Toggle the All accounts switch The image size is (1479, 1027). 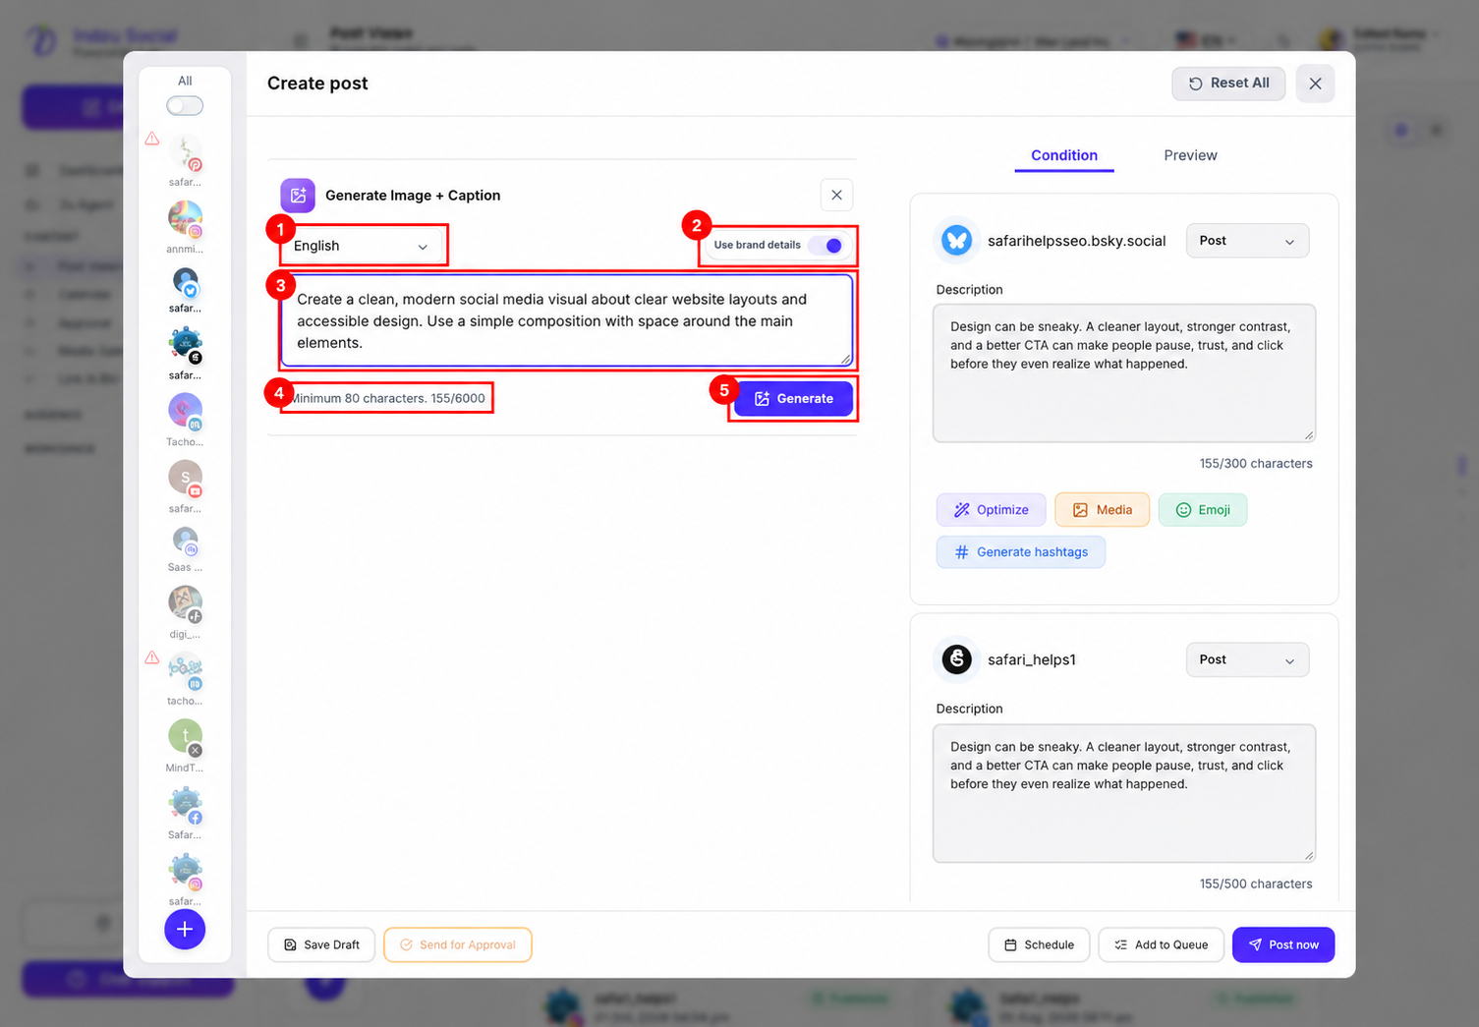185,105
